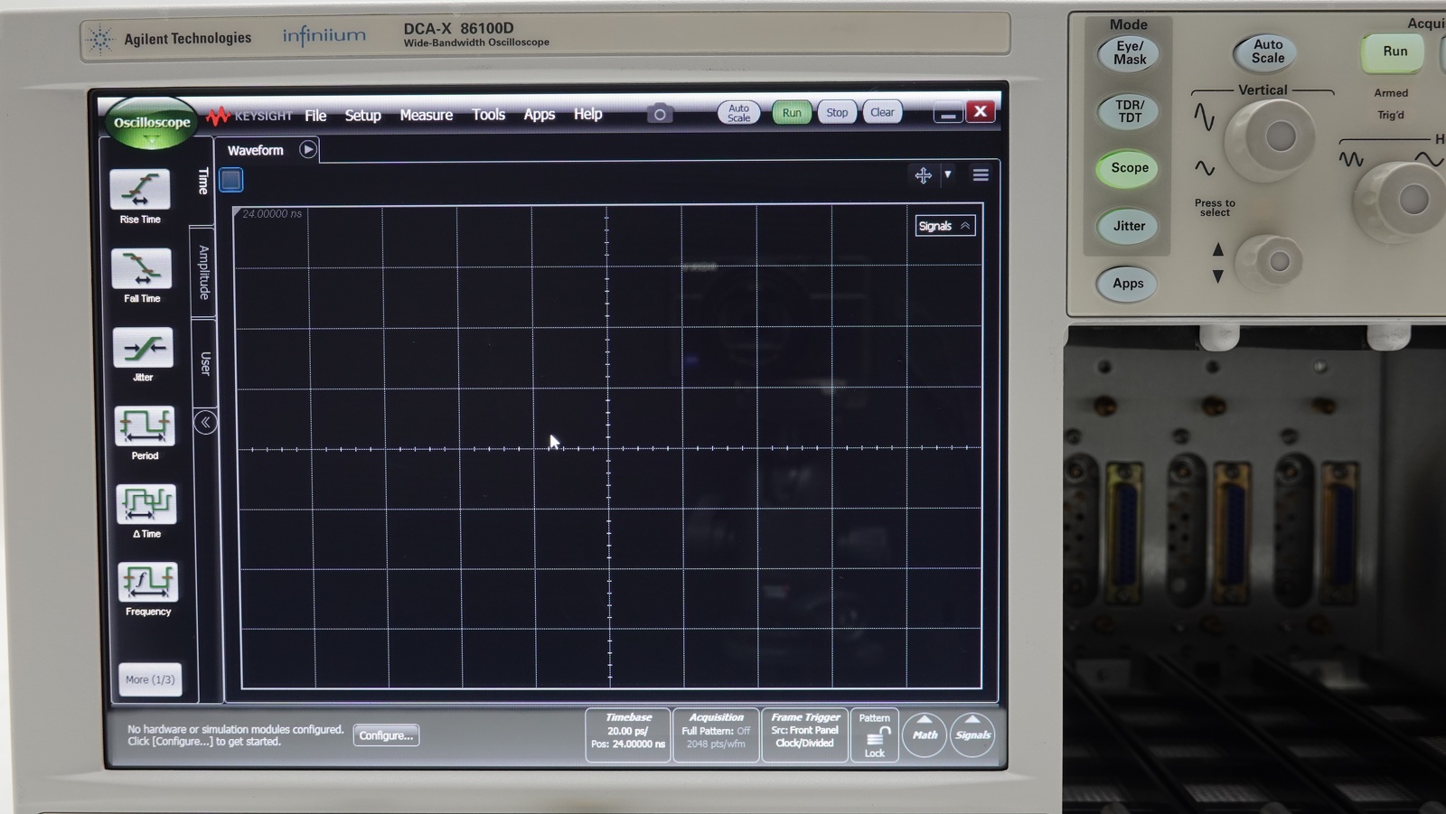Open the Help menu

coord(587,114)
